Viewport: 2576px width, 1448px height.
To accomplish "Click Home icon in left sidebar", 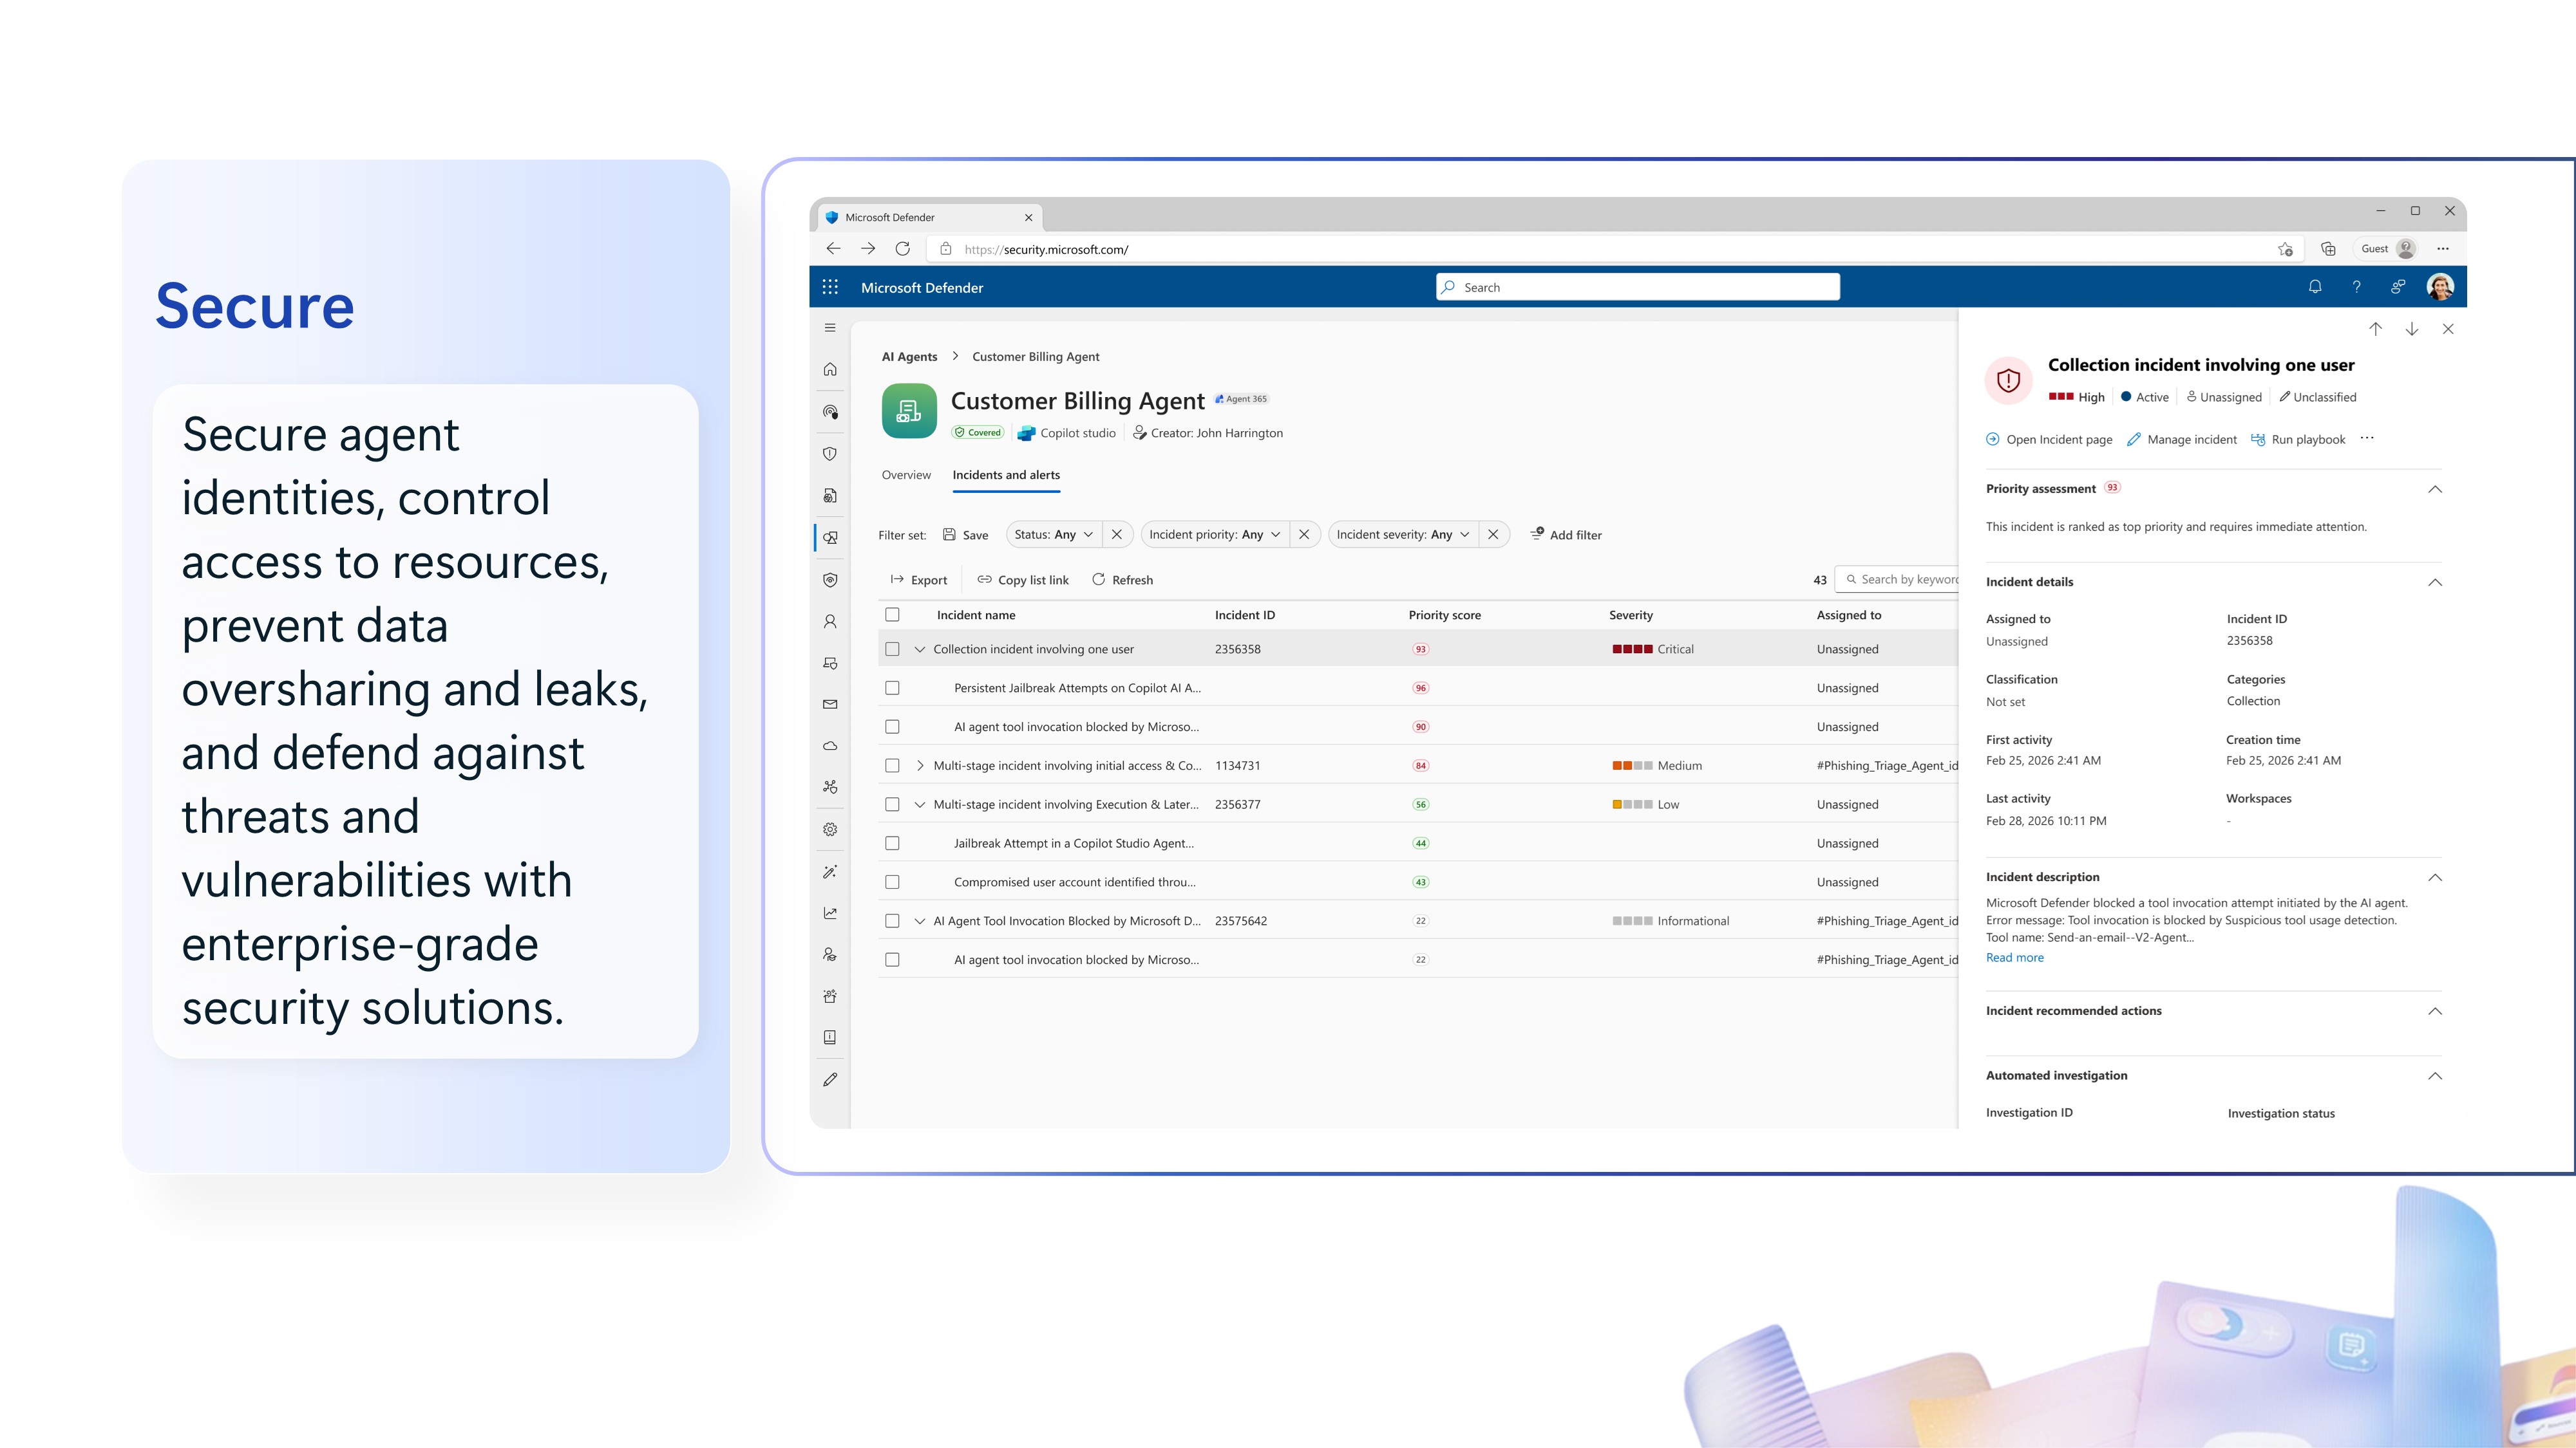I will [x=829, y=369].
